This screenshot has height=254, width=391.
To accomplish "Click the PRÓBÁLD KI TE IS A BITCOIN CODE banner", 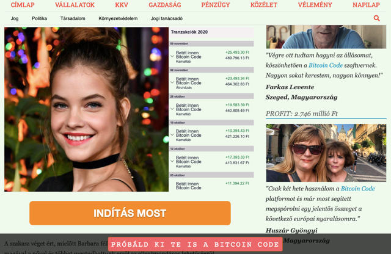I will [x=195, y=244].
